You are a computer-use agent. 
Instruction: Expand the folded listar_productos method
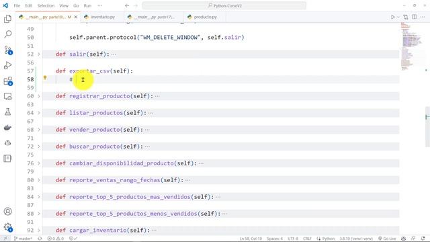point(39,113)
